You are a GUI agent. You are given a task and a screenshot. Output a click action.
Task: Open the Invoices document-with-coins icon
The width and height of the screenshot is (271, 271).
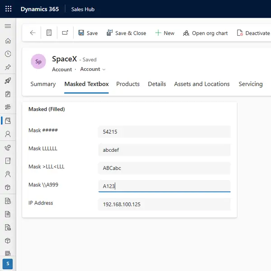point(8,228)
